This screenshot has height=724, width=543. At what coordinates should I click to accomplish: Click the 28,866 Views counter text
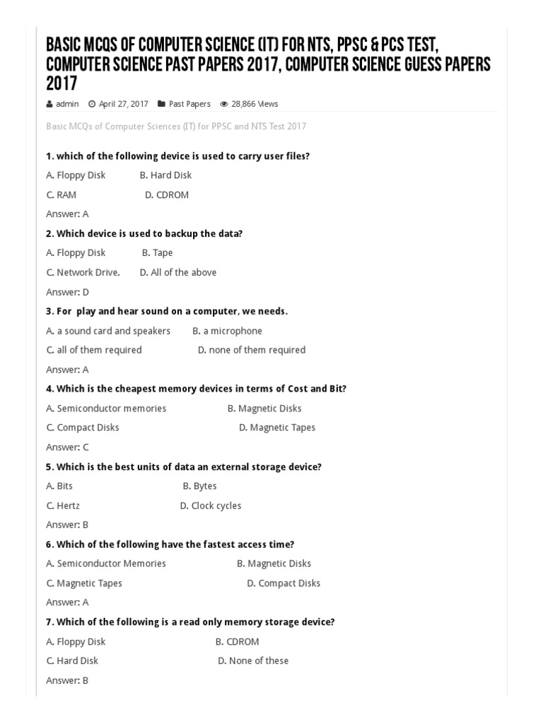255,104
